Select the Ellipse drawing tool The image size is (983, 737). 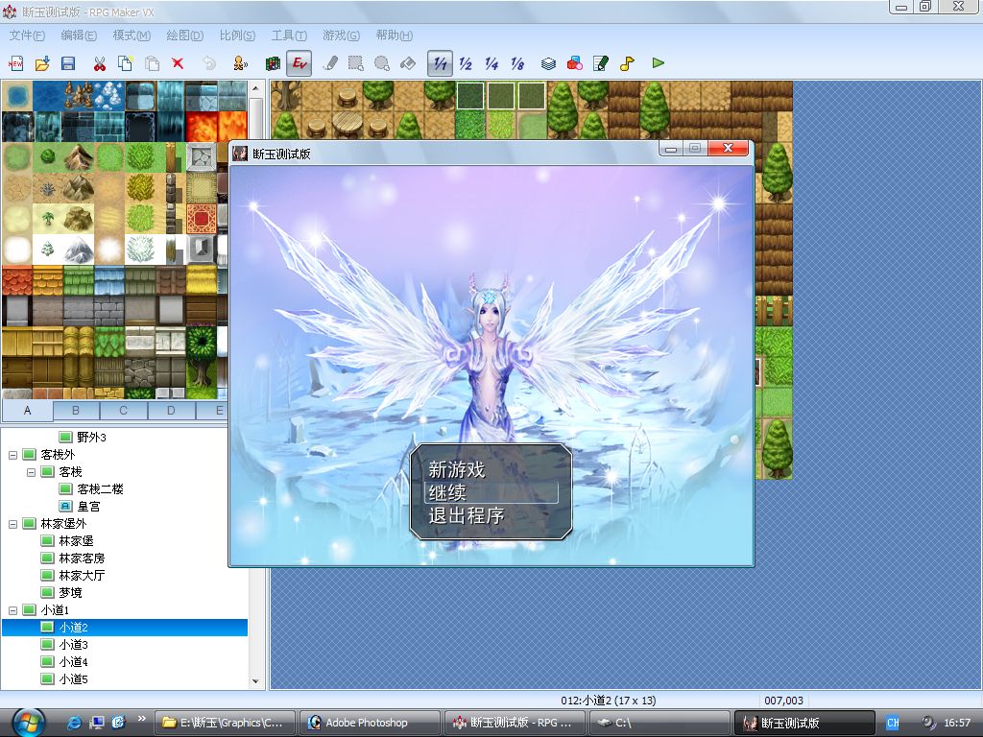click(x=382, y=63)
